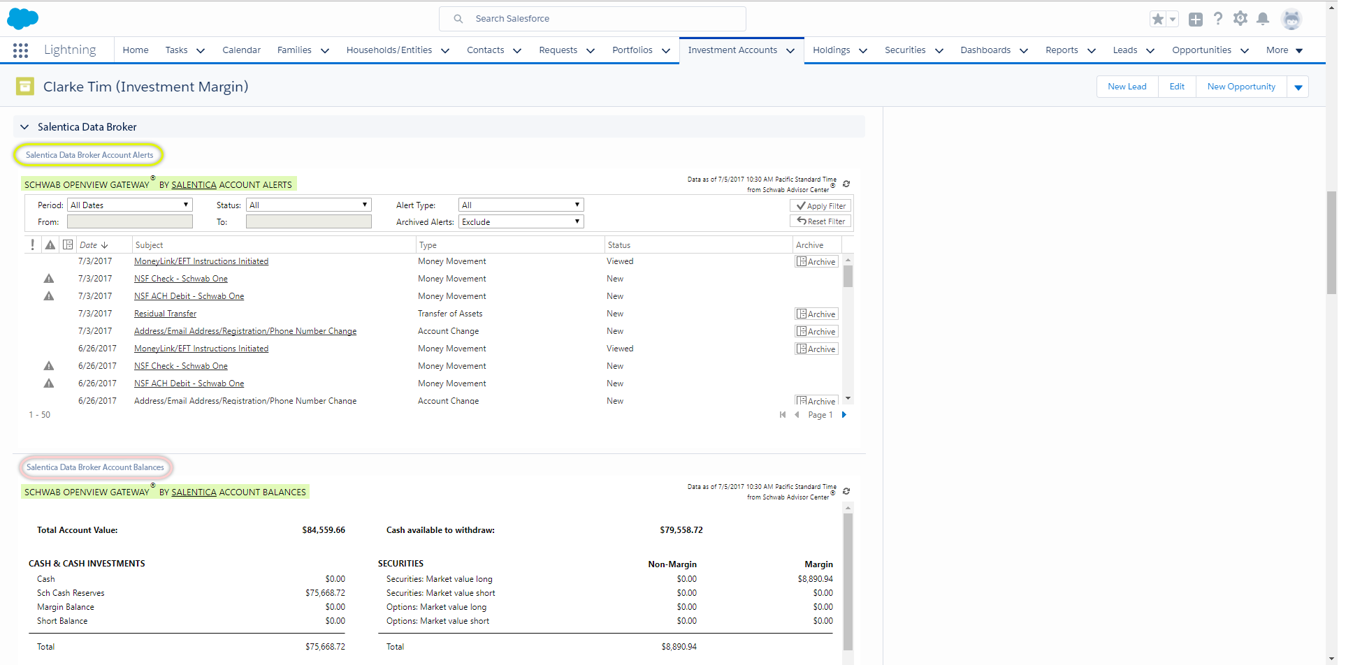
Task: Open the favorites list dropdown arrow
Action: 1173,19
